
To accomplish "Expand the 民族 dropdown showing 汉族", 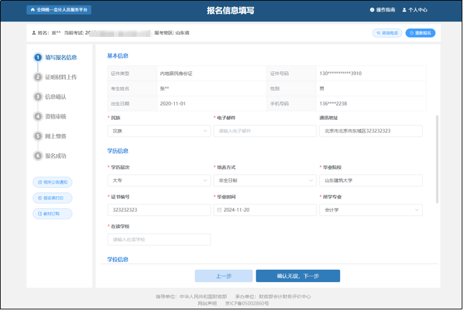I will point(159,131).
